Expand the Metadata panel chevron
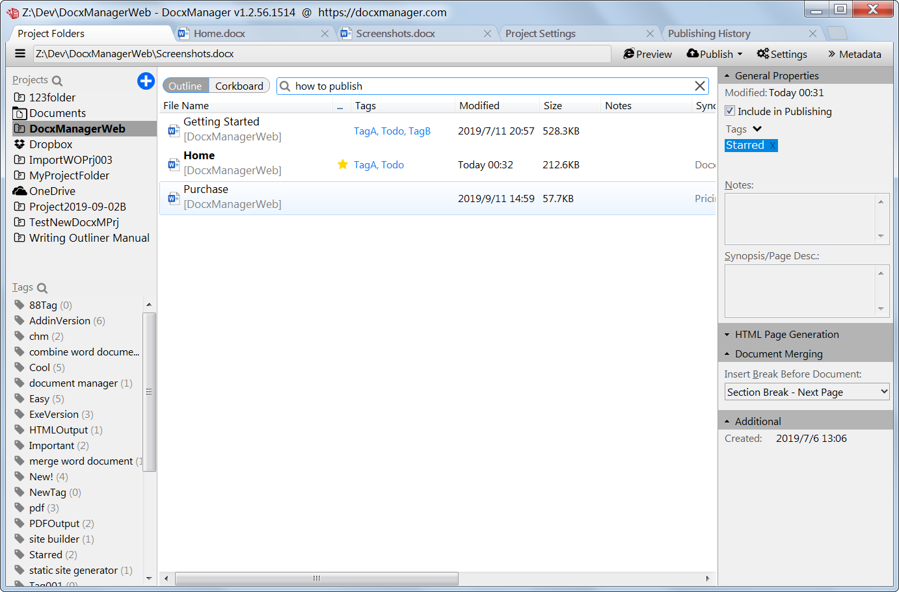899x592 pixels. (x=831, y=54)
